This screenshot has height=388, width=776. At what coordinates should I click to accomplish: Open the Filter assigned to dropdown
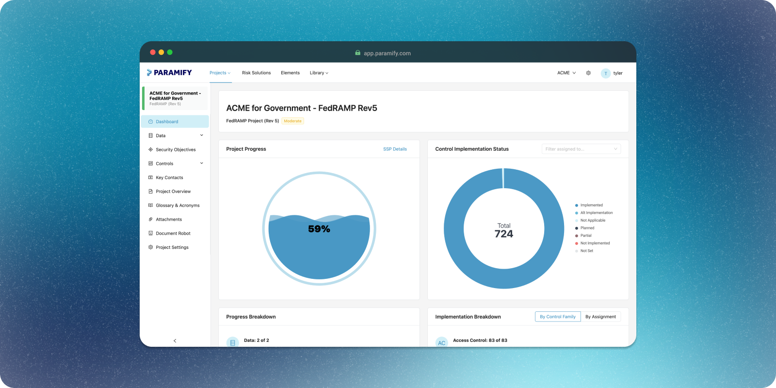[x=581, y=149]
